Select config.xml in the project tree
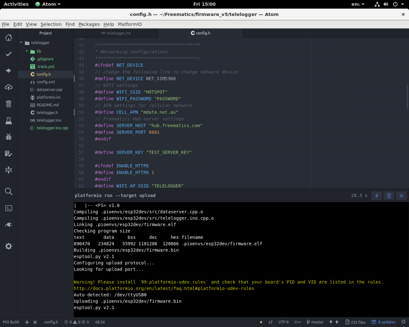This screenshot has width=409, height=327. click(46, 82)
